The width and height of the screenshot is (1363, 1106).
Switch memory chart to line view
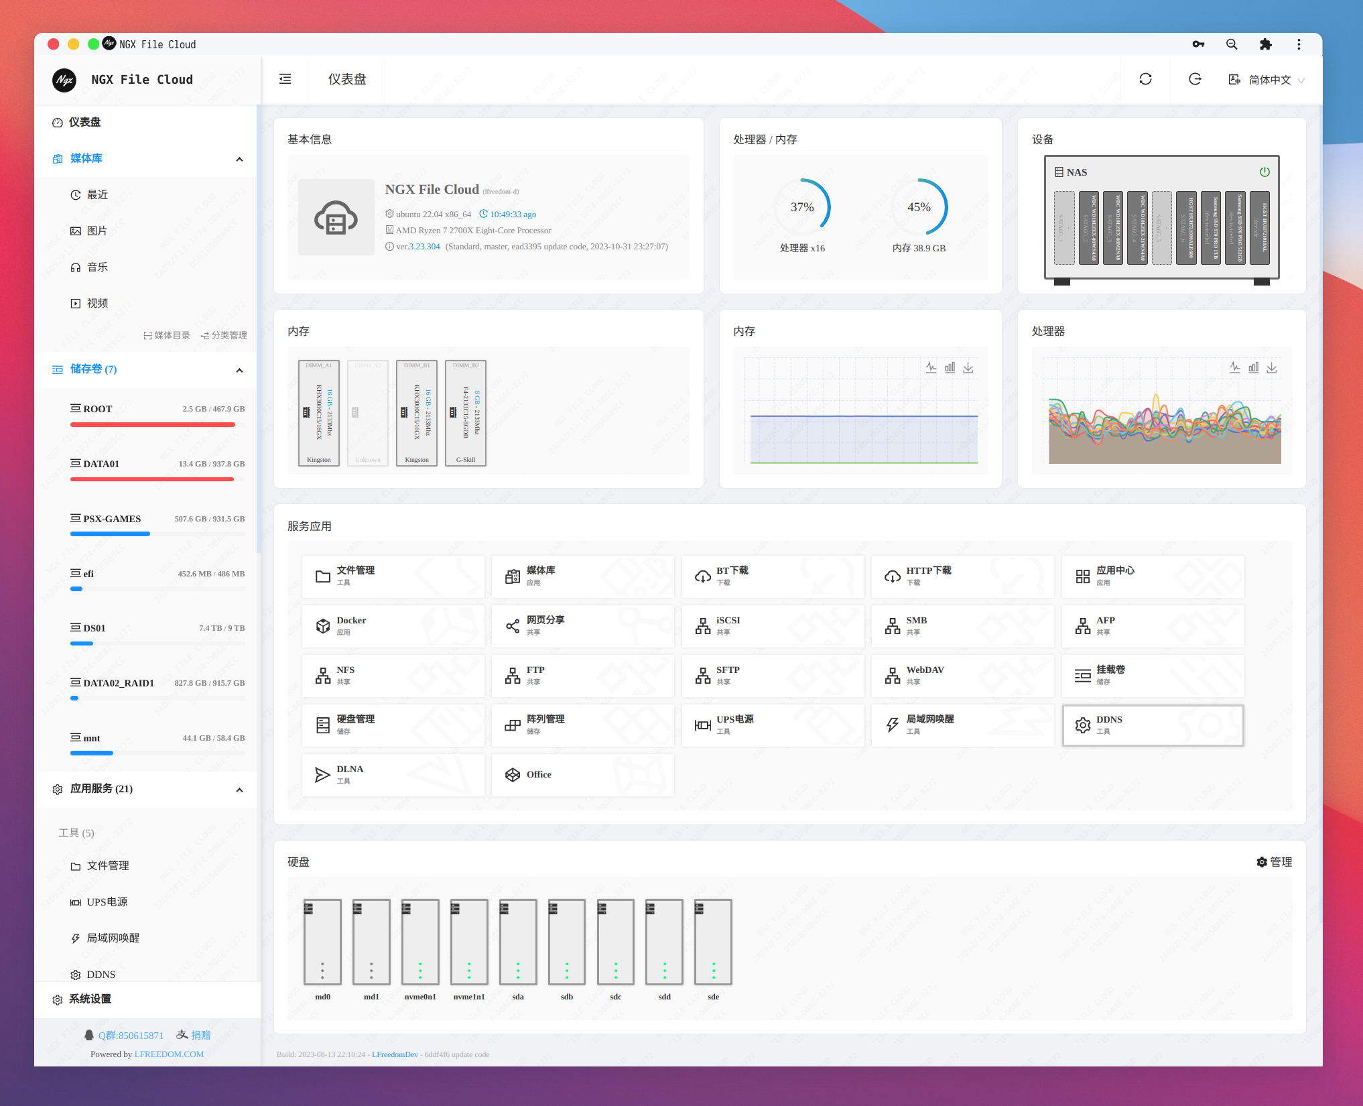pyautogui.click(x=931, y=367)
